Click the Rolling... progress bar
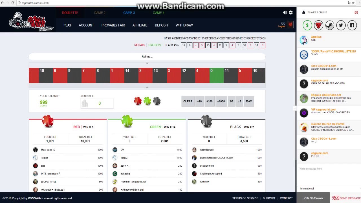 147,56
